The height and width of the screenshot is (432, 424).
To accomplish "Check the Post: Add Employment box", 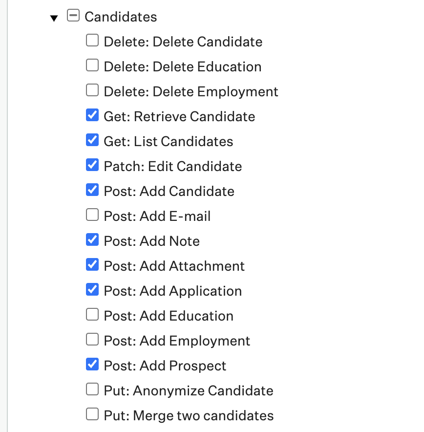I will point(92,340).
